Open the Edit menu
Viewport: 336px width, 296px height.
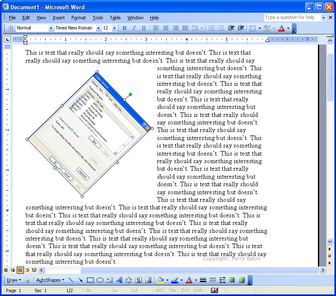26,18
